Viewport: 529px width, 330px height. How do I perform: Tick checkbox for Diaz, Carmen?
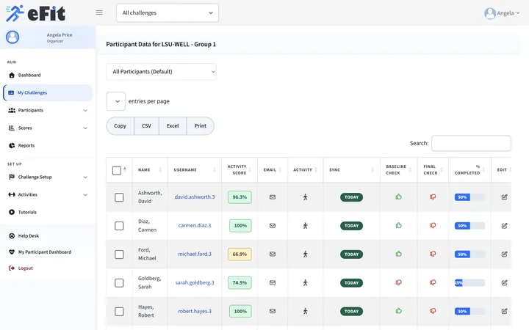[119, 226]
